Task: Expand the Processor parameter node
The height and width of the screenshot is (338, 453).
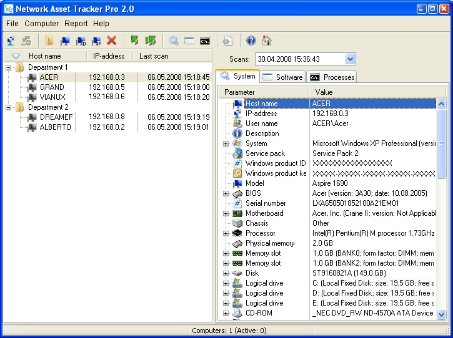Action: [226, 233]
